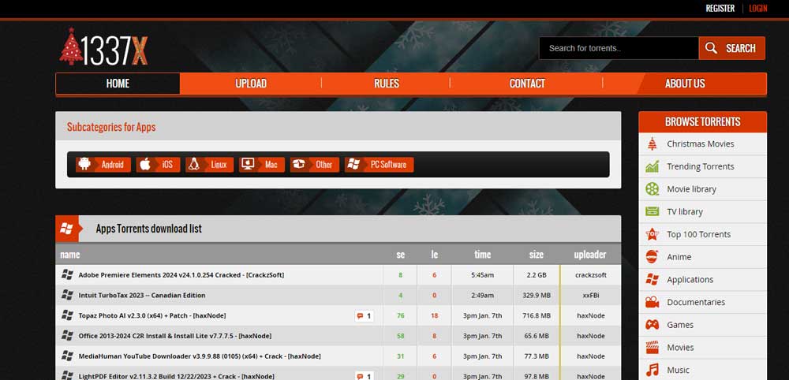
Task: Click the Christmas Movies tree icon
Action: point(652,144)
